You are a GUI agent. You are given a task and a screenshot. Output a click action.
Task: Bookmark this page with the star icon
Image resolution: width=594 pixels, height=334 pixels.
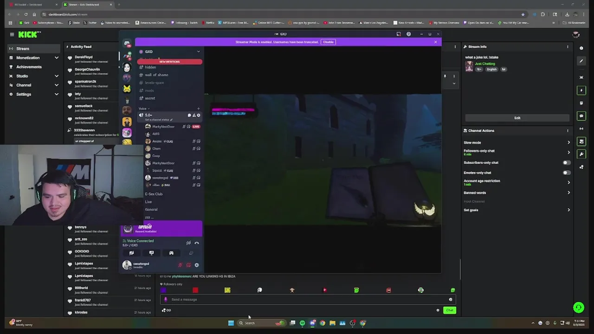[523, 14]
